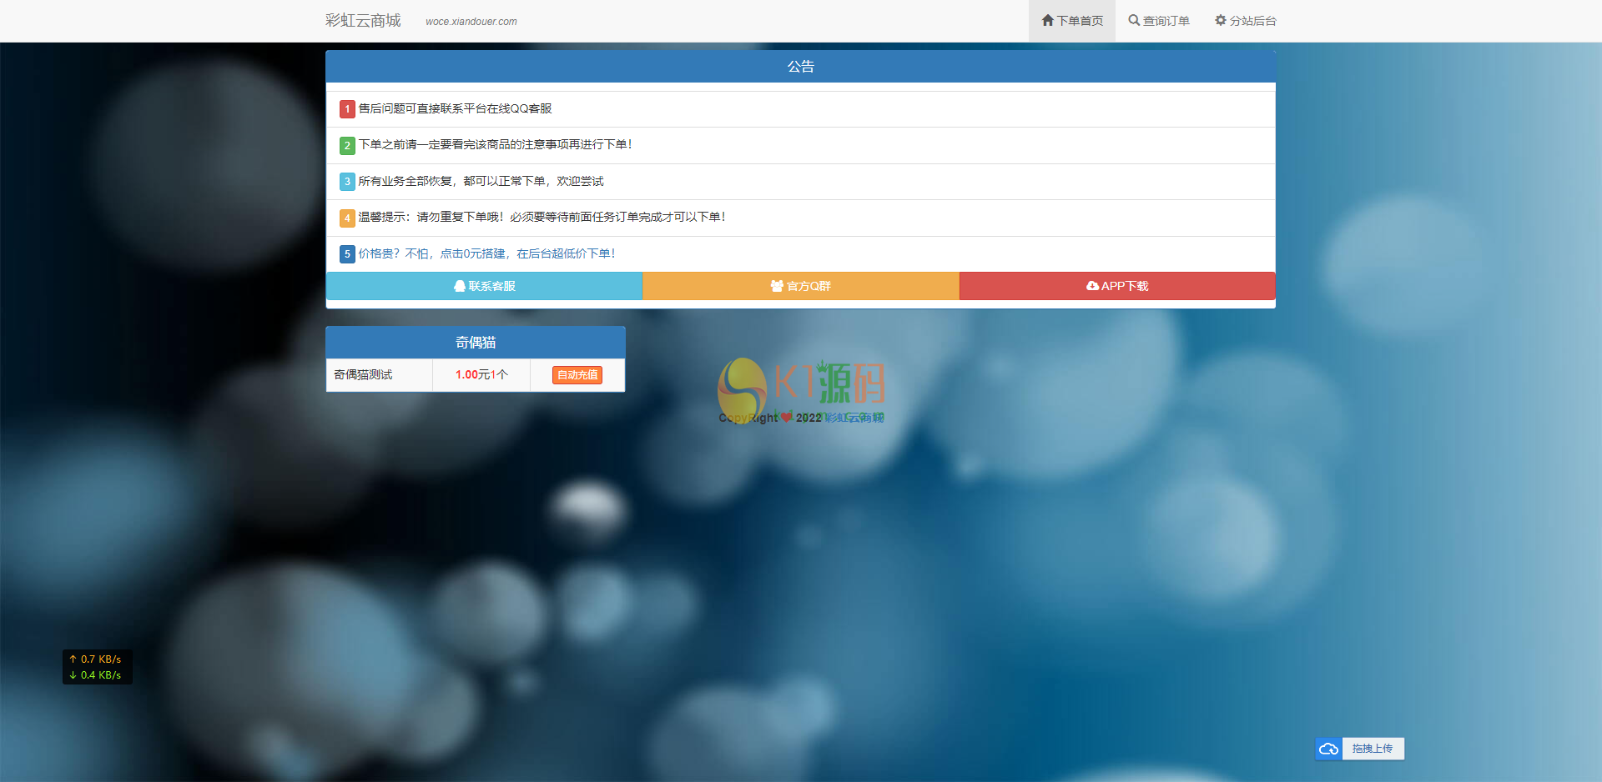
Task: Click the 奇偶猫 category header
Action: pos(476,343)
